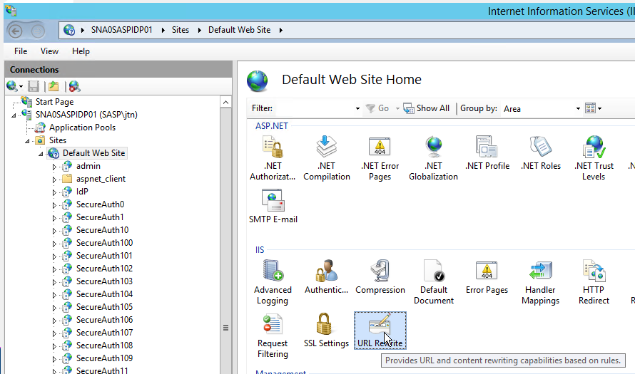The height and width of the screenshot is (374, 635).
Task: Click inside the Filter text field
Action: click(x=314, y=108)
